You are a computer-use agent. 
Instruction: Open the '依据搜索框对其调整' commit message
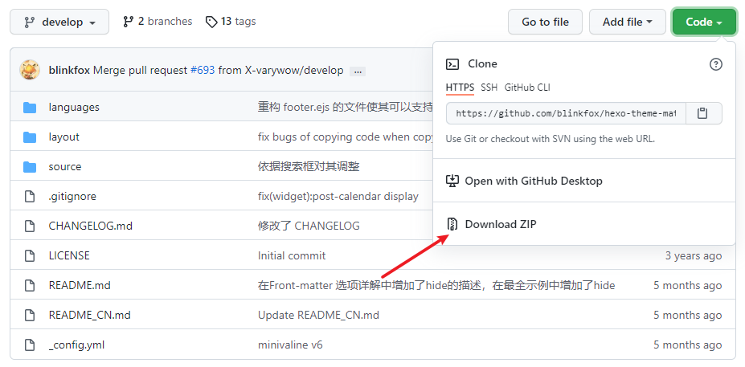pos(309,167)
